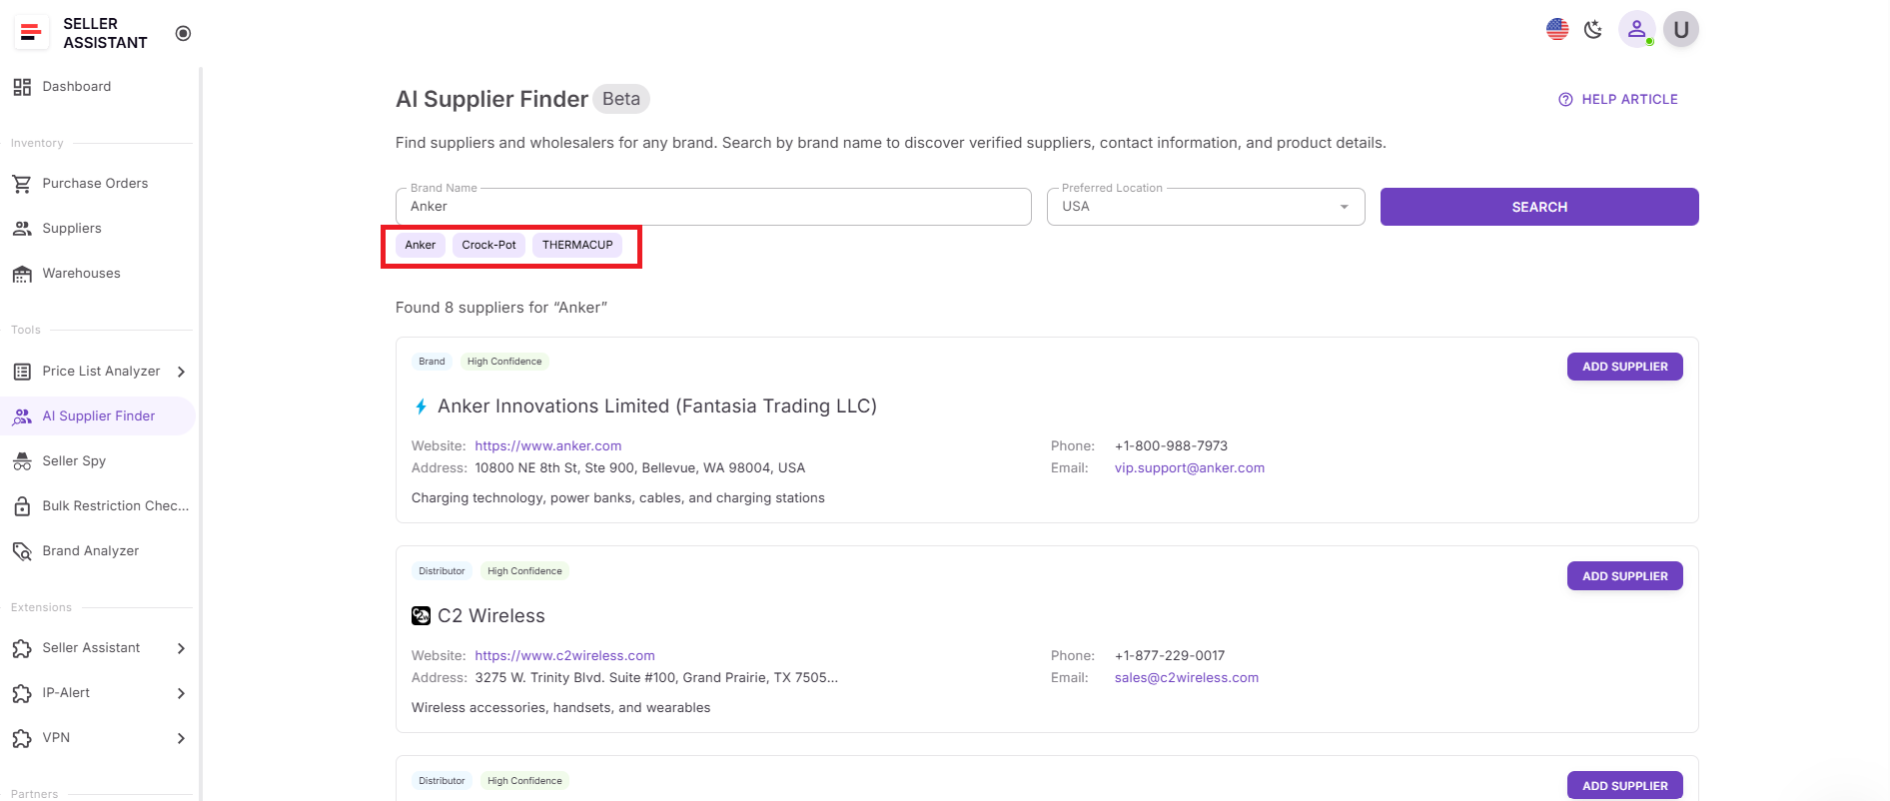Expand IP-Alert submenu chevron
This screenshot has width=1890, height=801.
pos(181,693)
